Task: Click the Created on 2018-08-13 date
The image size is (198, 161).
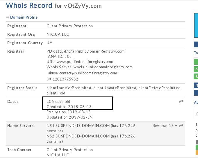Action: point(69,107)
